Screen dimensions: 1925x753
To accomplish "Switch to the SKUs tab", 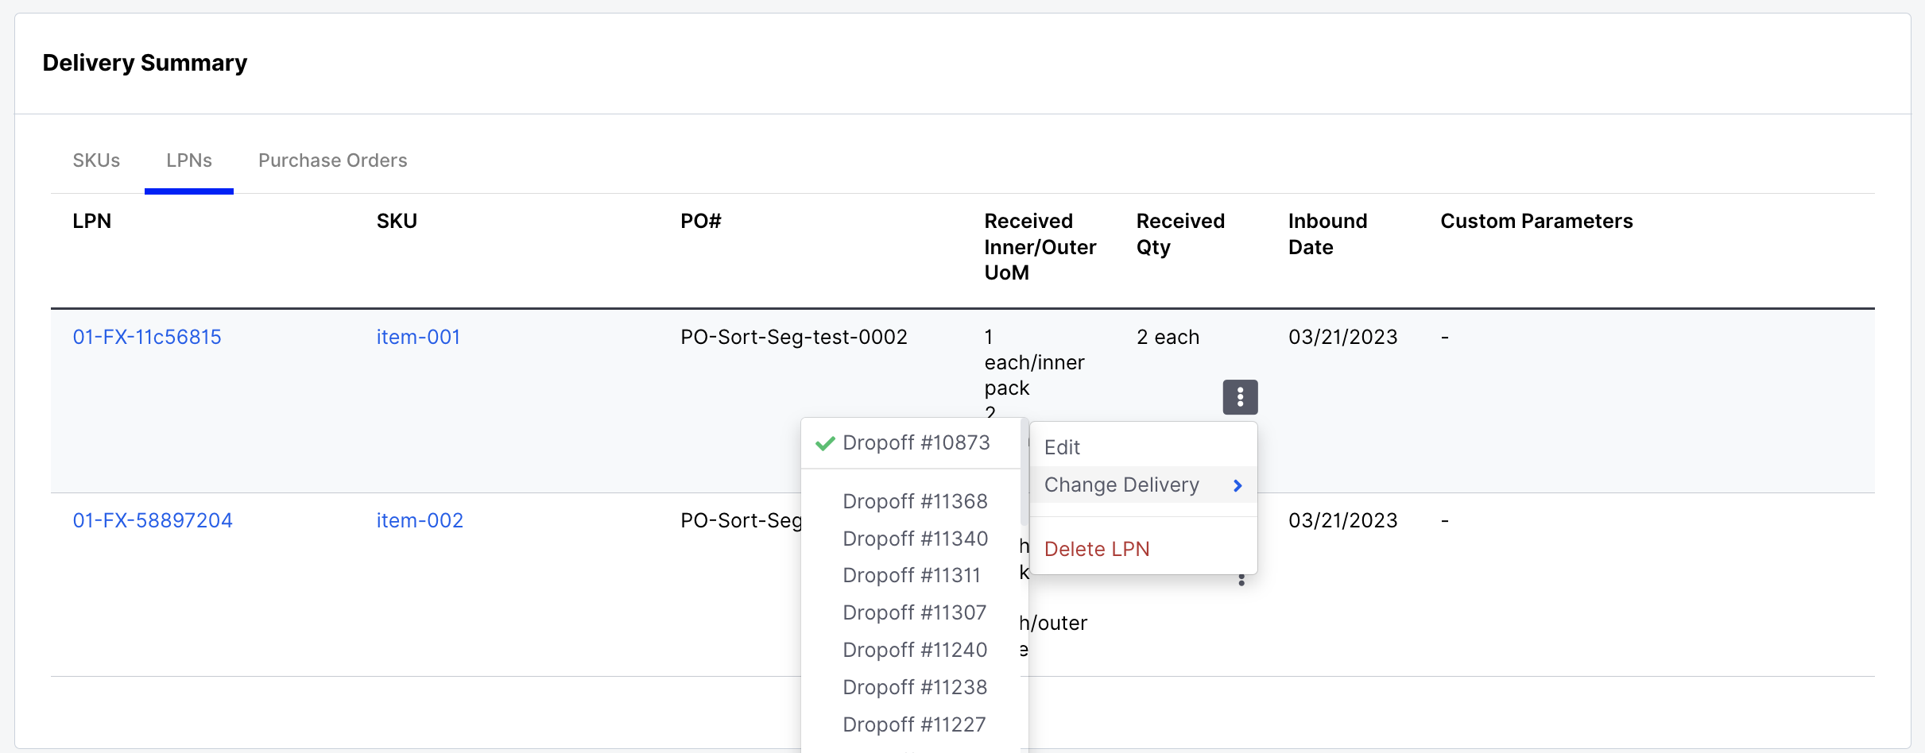I will (96, 160).
